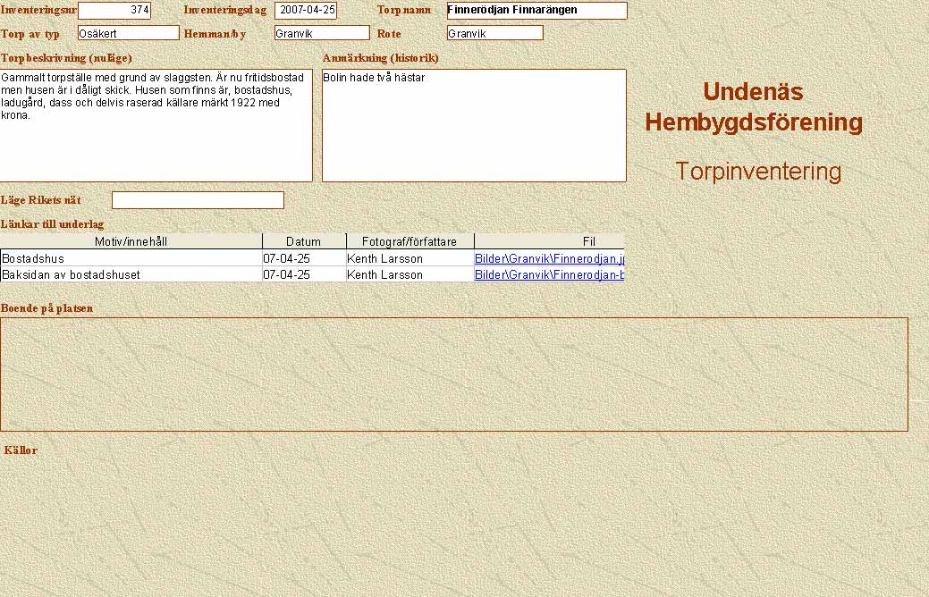929x597 pixels.
Task: Focus the Torp av typ field
Action: click(x=129, y=33)
